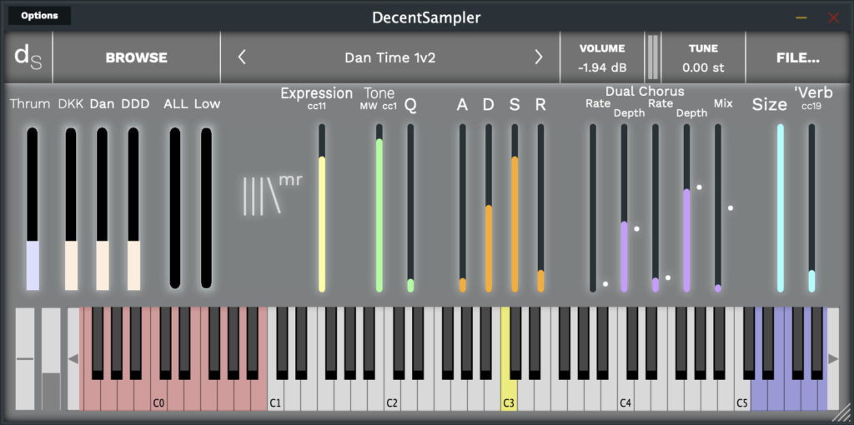Adjust first Dual Chorus Depth slider
Viewport: 854px width, 425px height.
click(x=624, y=207)
